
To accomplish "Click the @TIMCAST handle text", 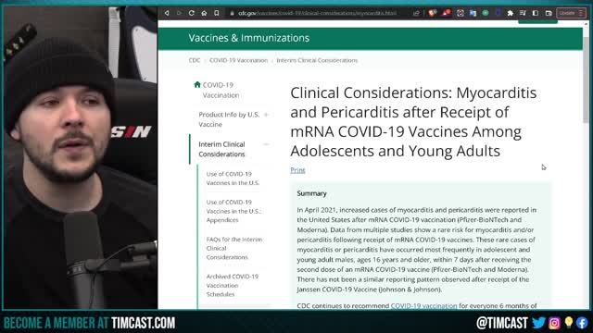I will (x=502, y=323).
